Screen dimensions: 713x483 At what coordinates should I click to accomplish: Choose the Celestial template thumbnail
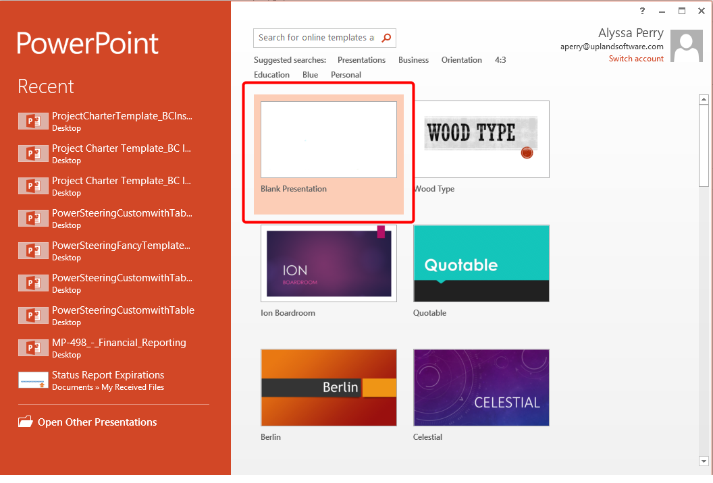[481, 388]
